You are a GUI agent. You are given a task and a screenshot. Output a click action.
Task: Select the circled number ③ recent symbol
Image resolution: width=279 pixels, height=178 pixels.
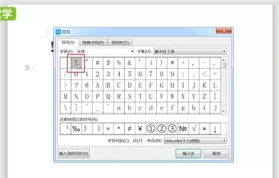point(172,129)
